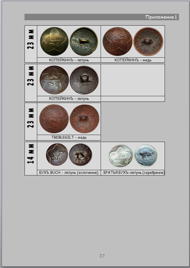Select the gilded БУХЪ BUCH button front image

pyautogui.click(x=57, y=154)
